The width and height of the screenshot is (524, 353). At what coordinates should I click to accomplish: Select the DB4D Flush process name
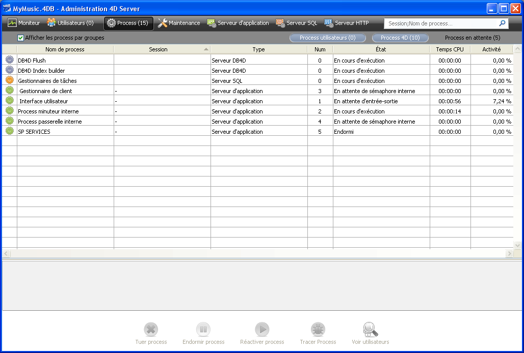click(x=32, y=61)
